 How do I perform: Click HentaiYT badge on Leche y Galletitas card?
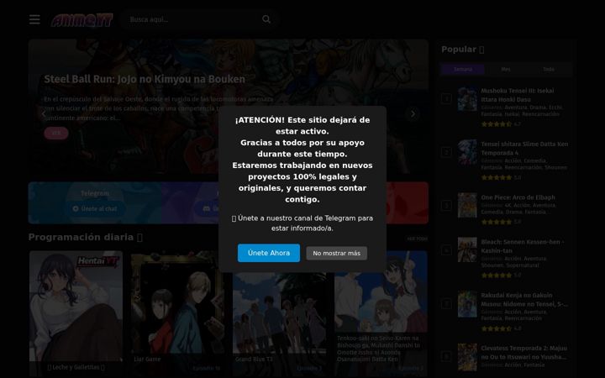point(97,262)
